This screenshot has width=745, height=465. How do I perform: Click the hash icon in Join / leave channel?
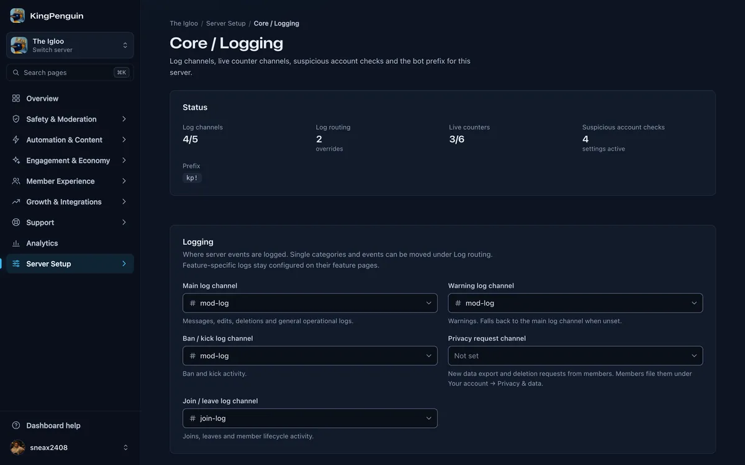click(x=193, y=418)
